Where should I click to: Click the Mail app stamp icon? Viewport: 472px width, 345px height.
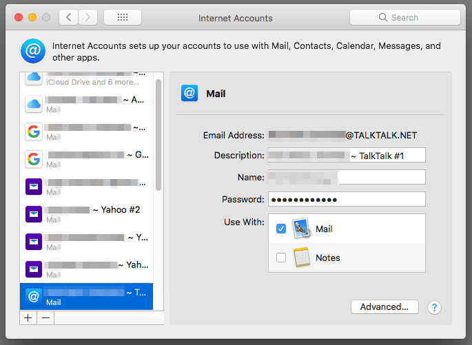tap(301, 229)
